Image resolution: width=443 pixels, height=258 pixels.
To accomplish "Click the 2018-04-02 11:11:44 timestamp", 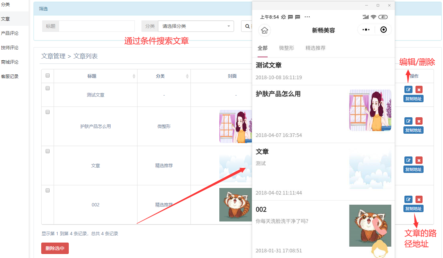I will pos(279,193).
